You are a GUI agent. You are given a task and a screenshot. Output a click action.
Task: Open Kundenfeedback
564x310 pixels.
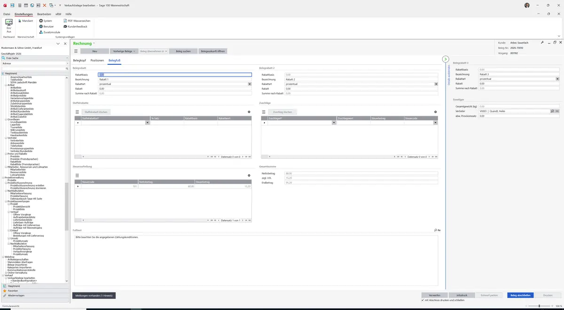coord(75,27)
